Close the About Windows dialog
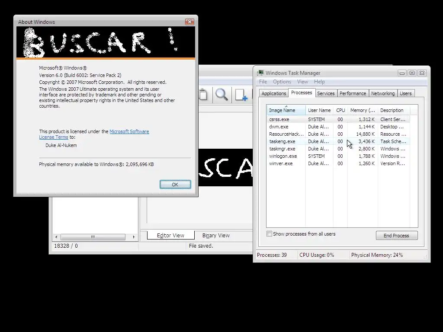 (189, 22)
